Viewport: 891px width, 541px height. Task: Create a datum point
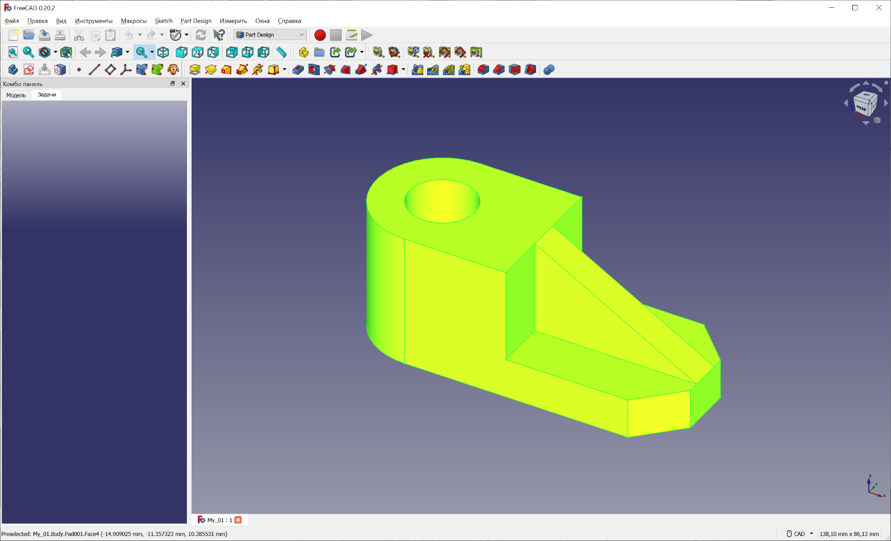pos(79,70)
